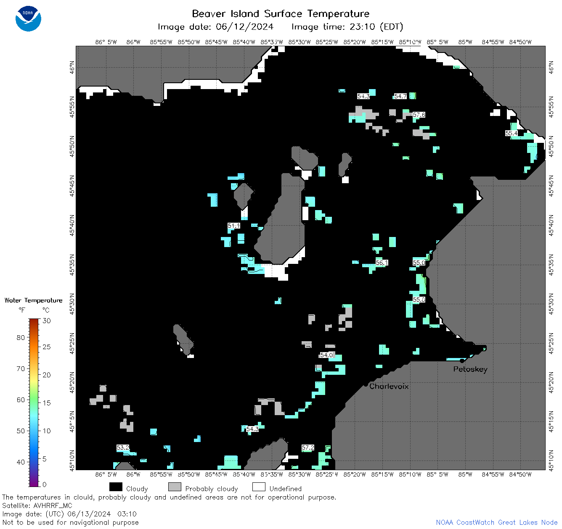
Task: Click the 85°30'W label on the top axis
Action: click(x=300, y=42)
